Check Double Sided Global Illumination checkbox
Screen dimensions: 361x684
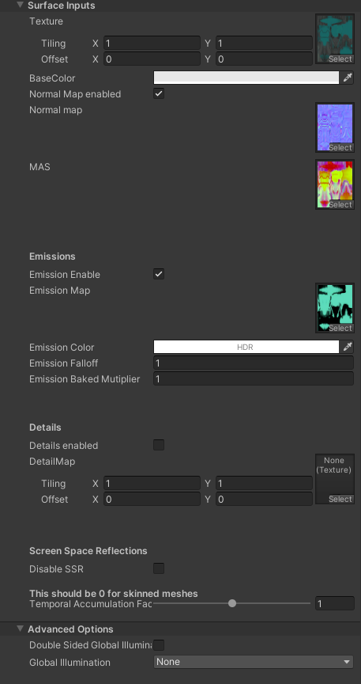pos(159,644)
